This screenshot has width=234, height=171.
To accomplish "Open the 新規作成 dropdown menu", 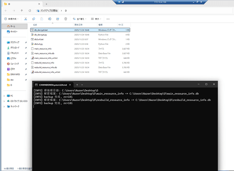I will [11, 19].
